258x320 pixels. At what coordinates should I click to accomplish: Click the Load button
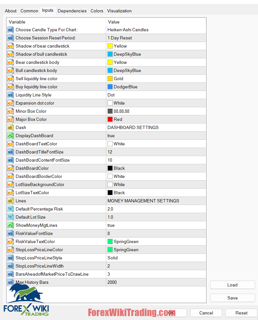tap(232, 285)
